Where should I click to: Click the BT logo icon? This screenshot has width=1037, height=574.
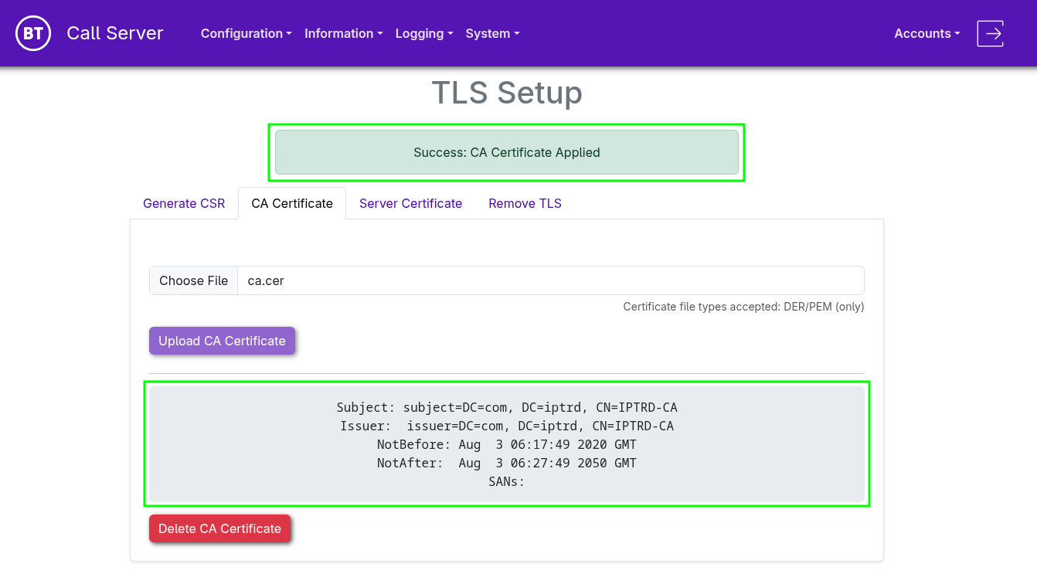(x=33, y=33)
